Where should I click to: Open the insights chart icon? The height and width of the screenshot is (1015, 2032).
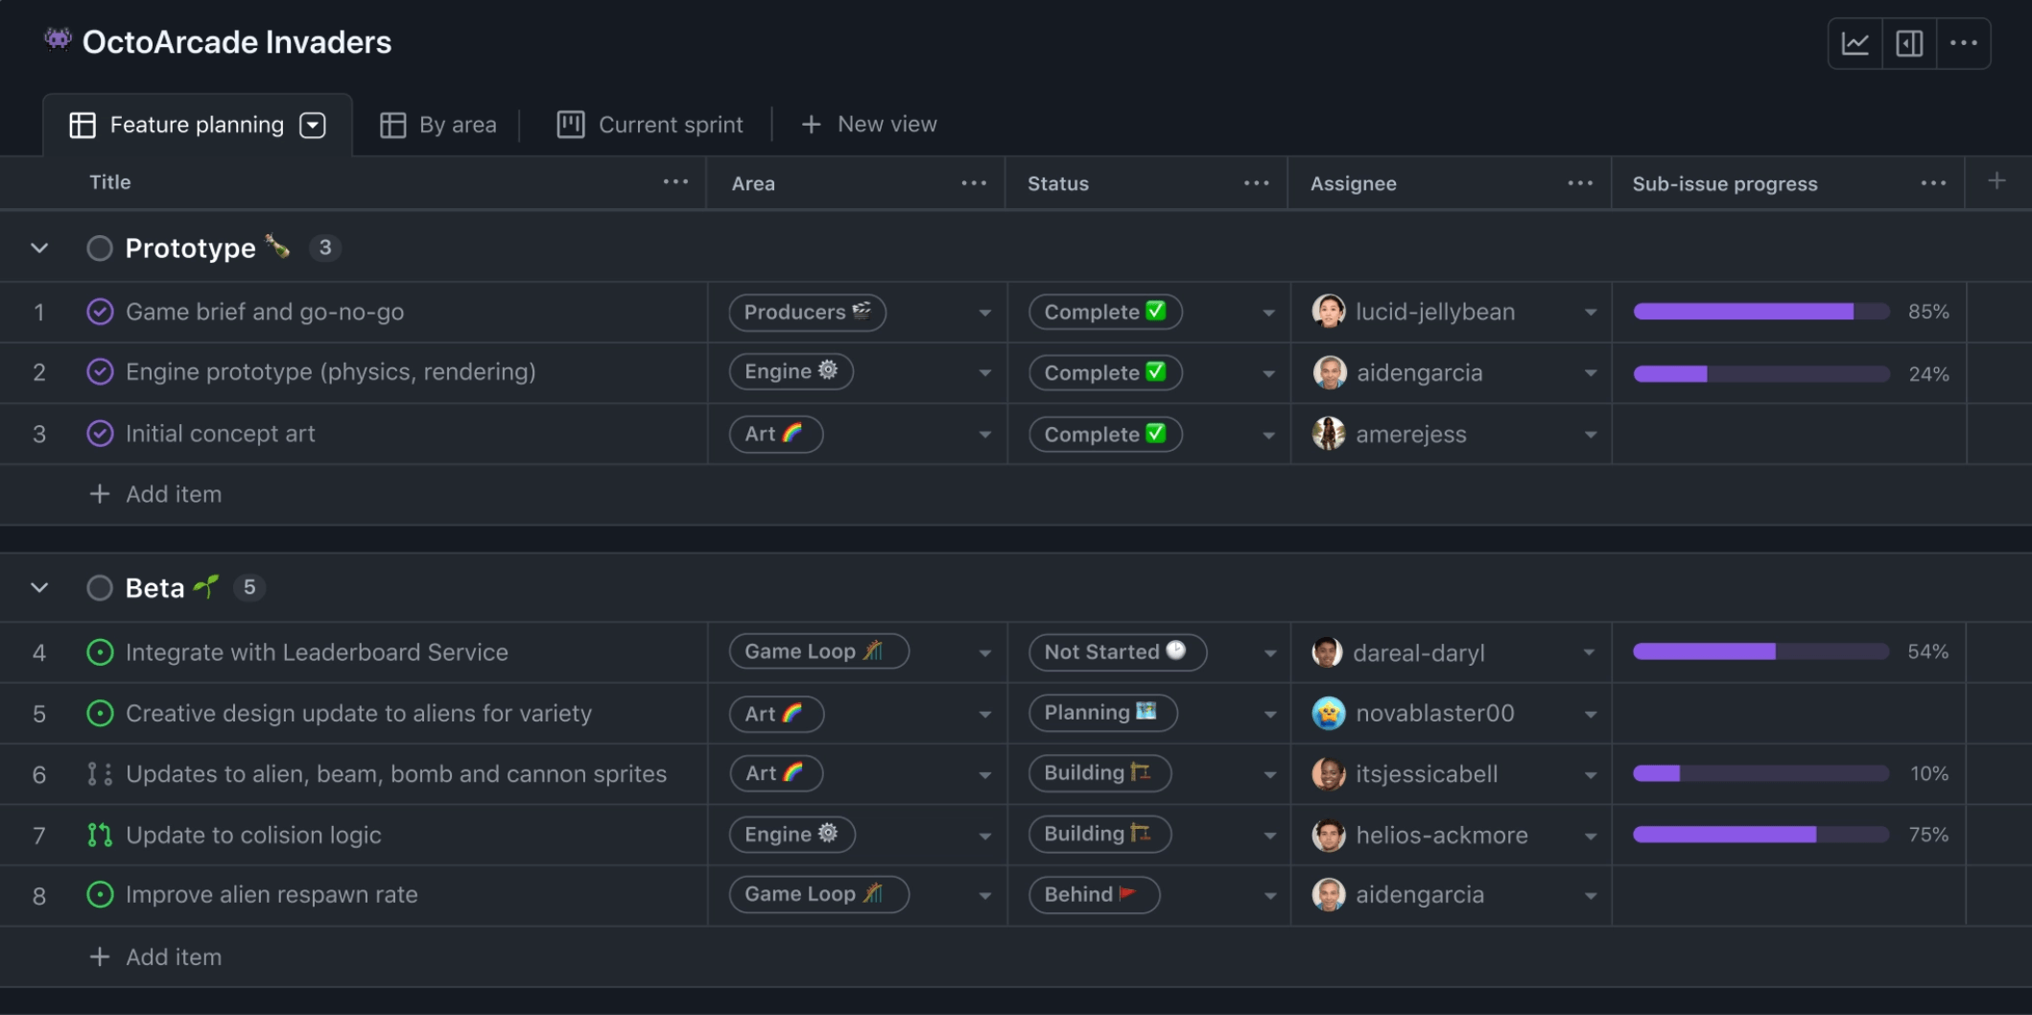(1855, 43)
